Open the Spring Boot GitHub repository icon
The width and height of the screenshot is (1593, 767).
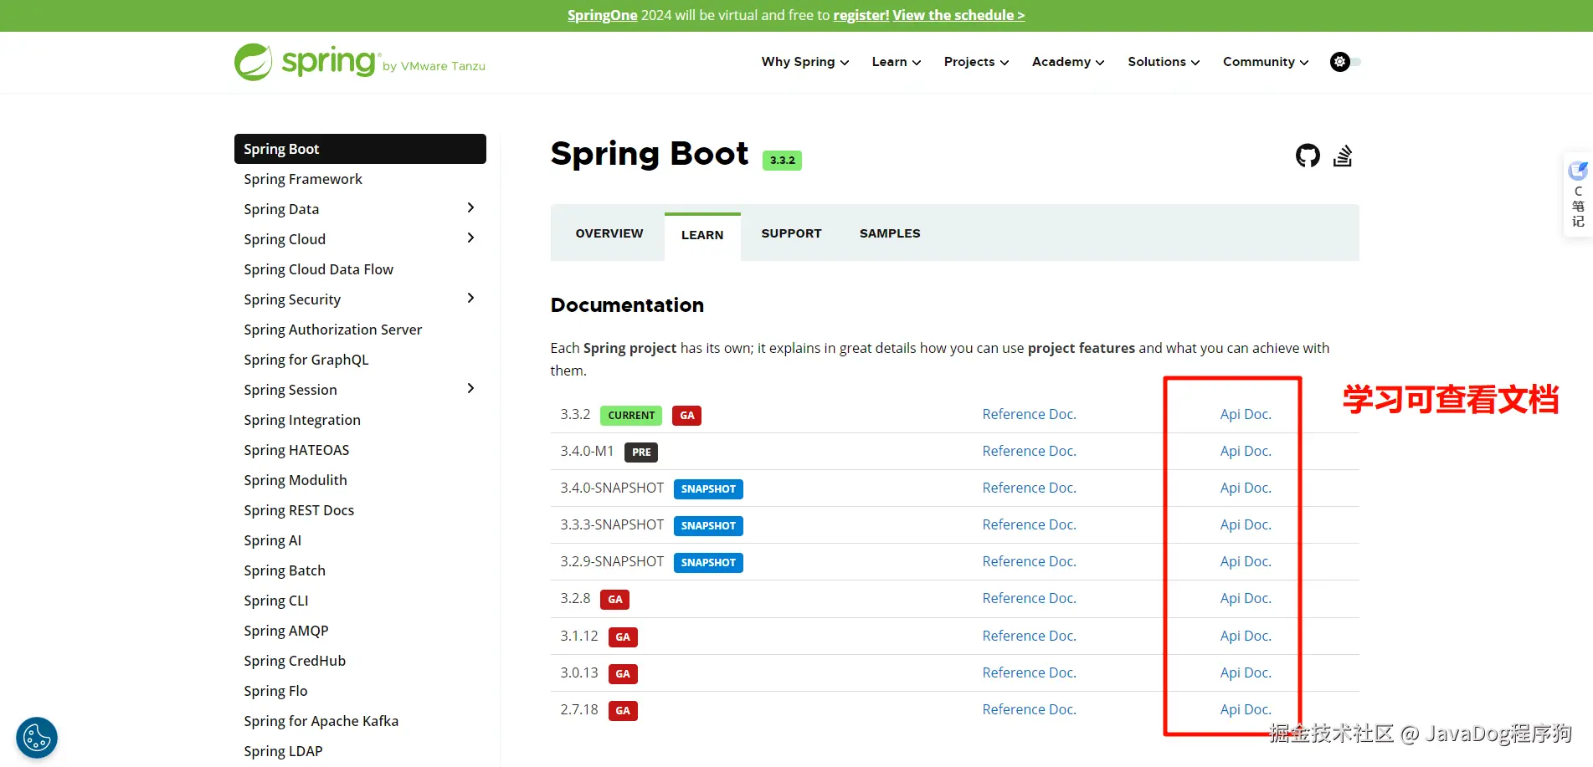coord(1308,156)
